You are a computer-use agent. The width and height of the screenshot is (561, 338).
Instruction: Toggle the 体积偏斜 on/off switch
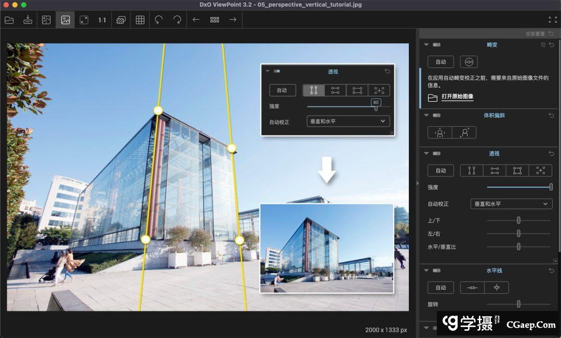(436, 115)
